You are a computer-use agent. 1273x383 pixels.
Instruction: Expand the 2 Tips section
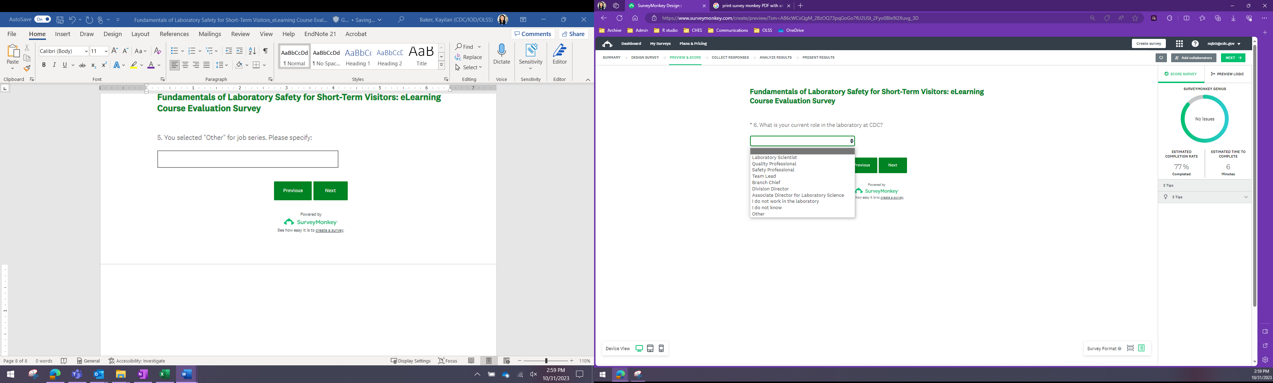click(1246, 198)
